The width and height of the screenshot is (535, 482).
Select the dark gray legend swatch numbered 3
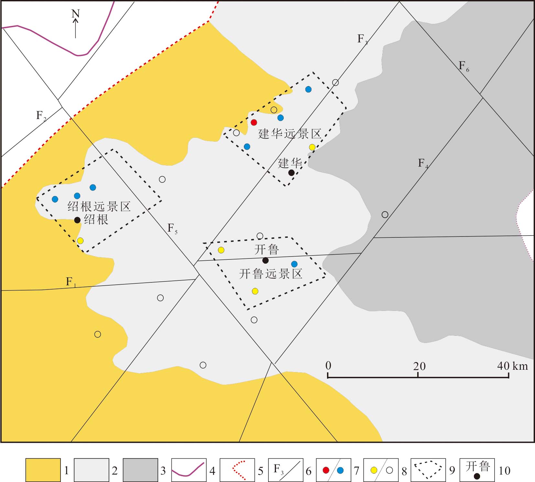140,470
